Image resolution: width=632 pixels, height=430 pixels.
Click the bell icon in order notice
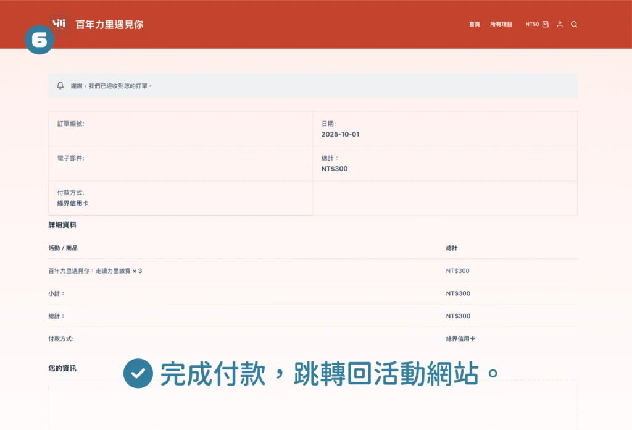pos(60,86)
